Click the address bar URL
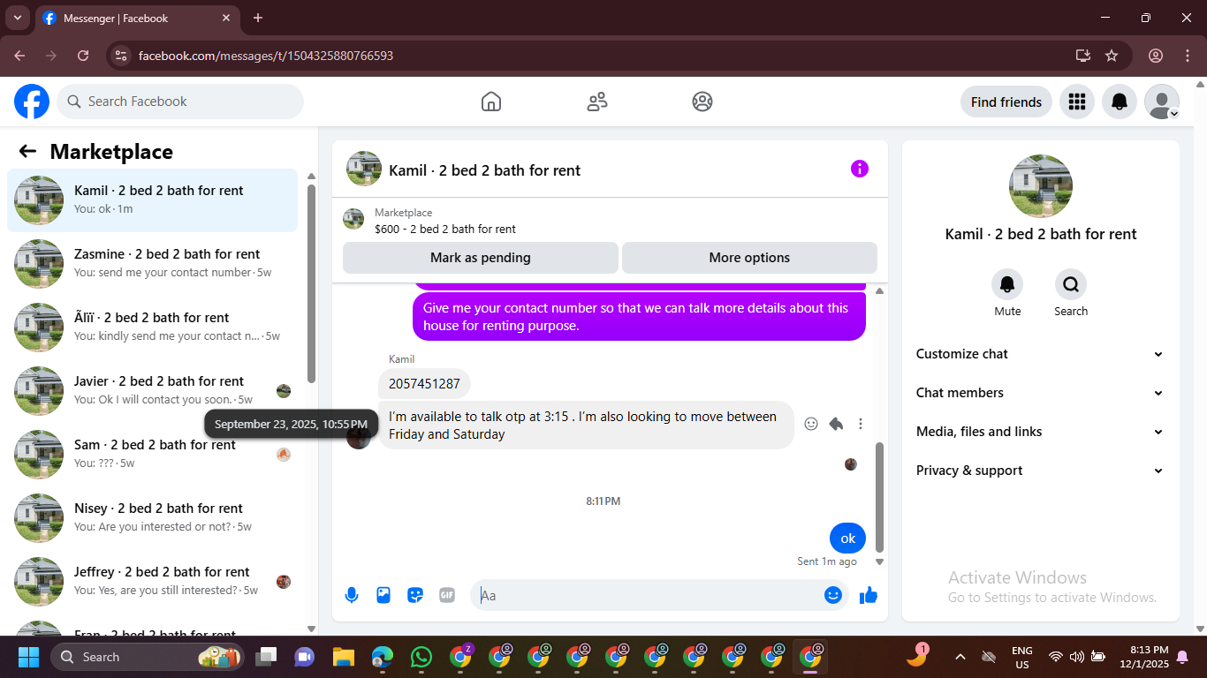The image size is (1207, 678). [266, 56]
